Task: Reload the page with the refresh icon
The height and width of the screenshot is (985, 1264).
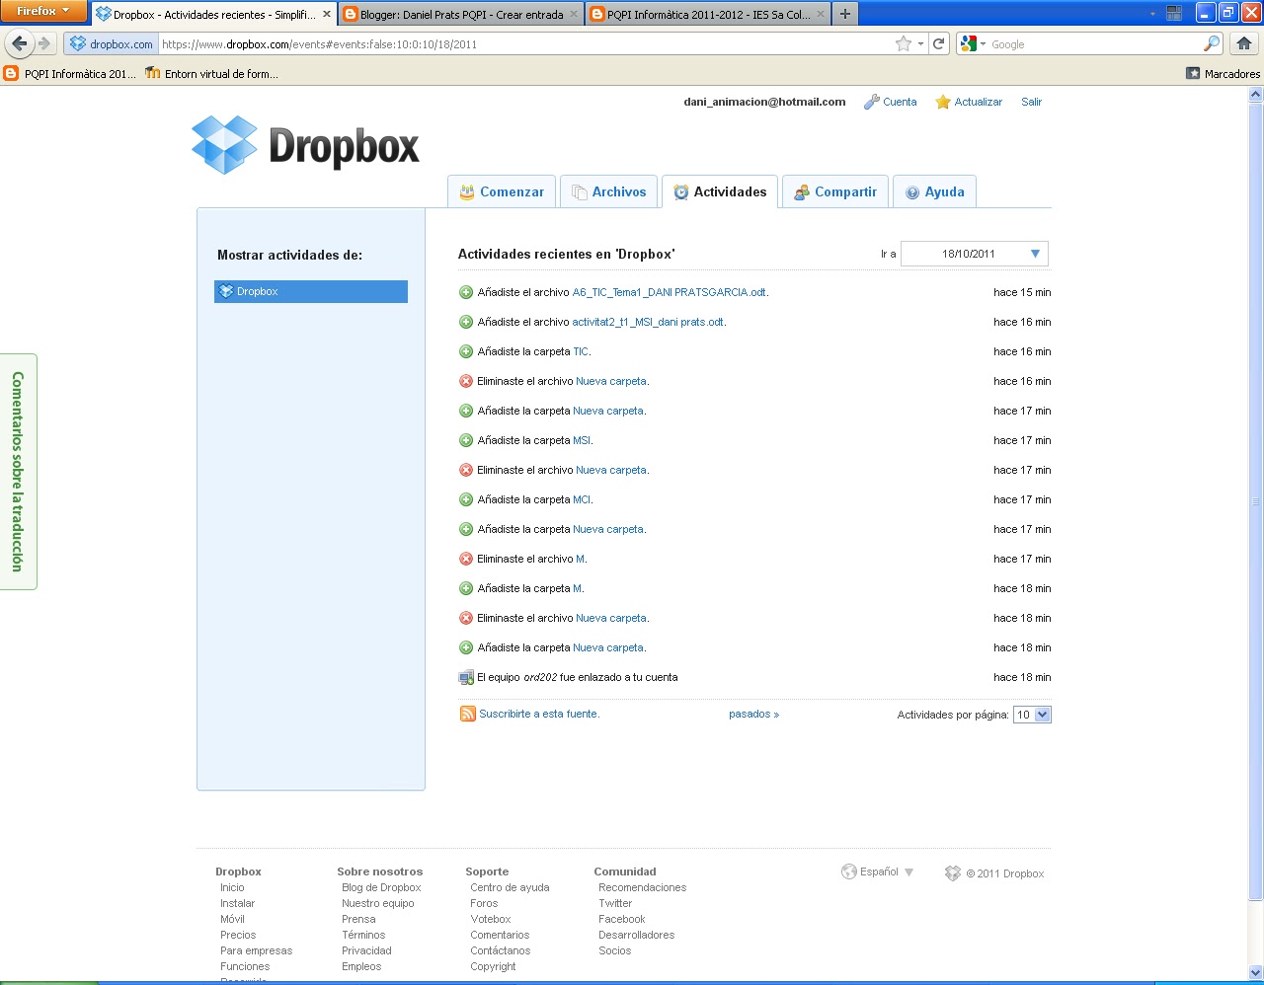Action: tap(939, 43)
